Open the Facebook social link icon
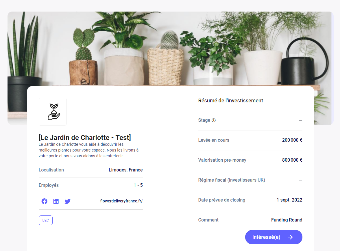This screenshot has width=340, height=251. [x=44, y=201]
